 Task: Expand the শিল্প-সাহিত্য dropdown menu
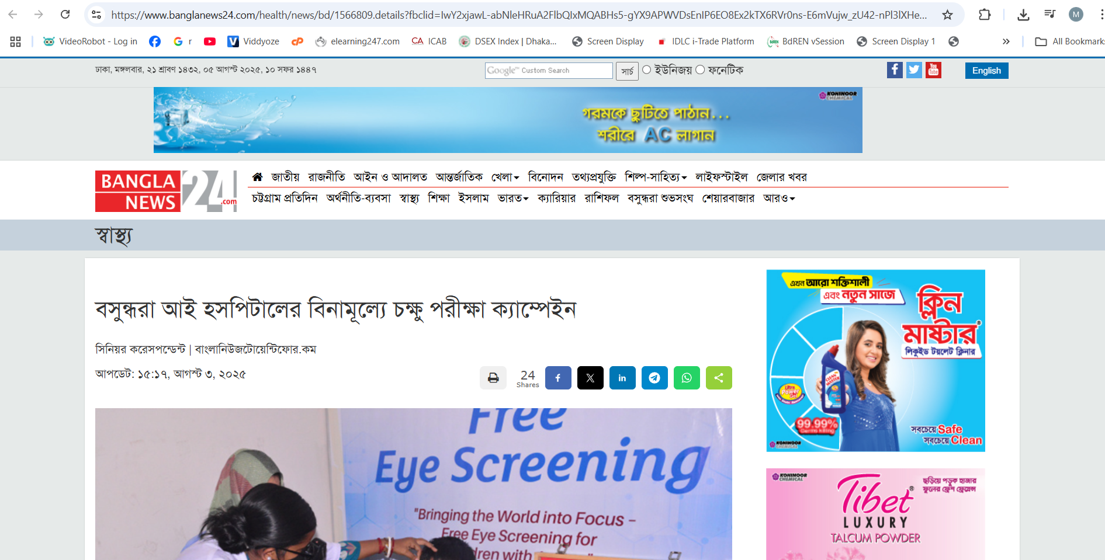pyautogui.click(x=655, y=177)
